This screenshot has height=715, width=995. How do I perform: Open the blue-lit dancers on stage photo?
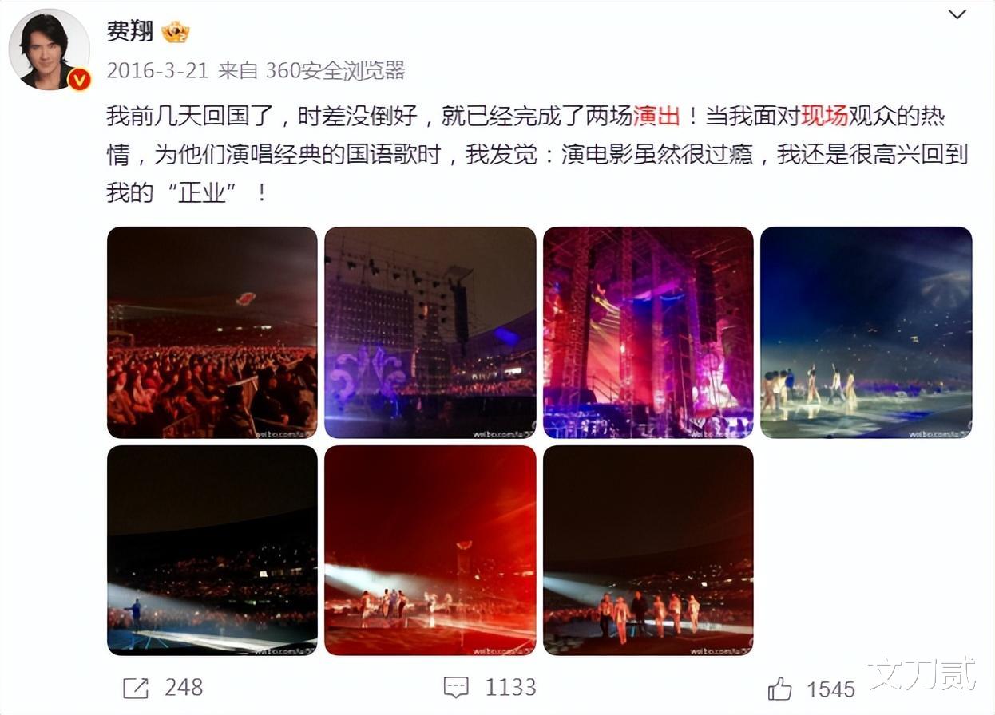point(866,332)
